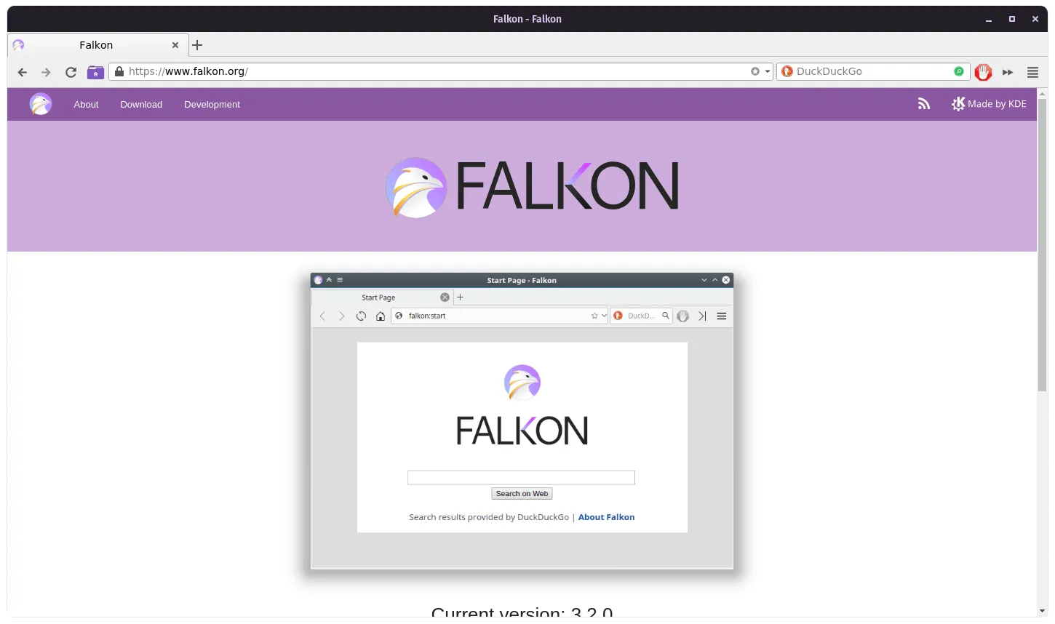The height and width of the screenshot is (624, 1055).
Task: Click the Falkon bird logo in the navbar
Action: click(x=41, y=104)
